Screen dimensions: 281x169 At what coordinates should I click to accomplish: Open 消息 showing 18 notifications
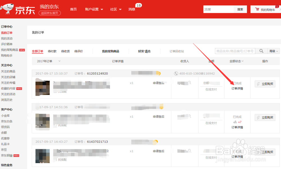[132, 9]
